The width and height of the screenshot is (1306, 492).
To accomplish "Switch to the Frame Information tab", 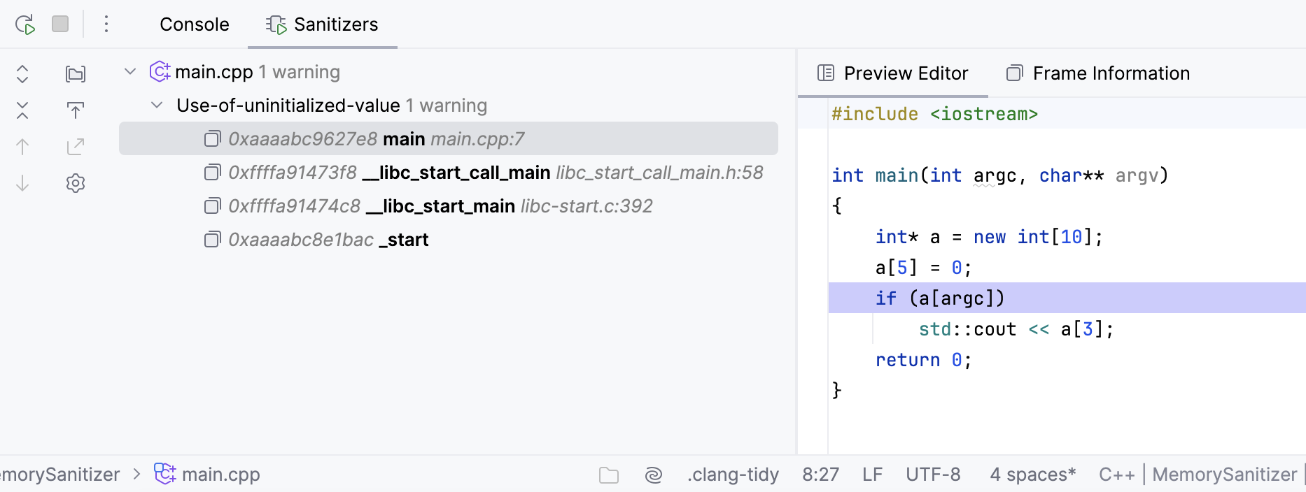I will [1098, 73].
